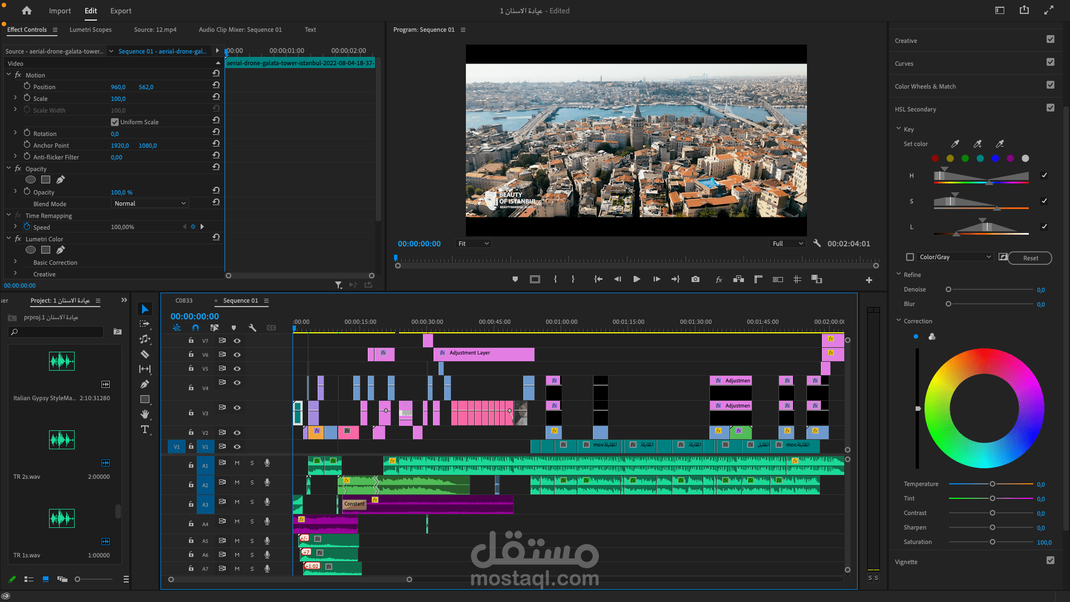Viewport: 1070px width, 602px height.
Task: Collapse the Key section
Action: coord(898,129)
